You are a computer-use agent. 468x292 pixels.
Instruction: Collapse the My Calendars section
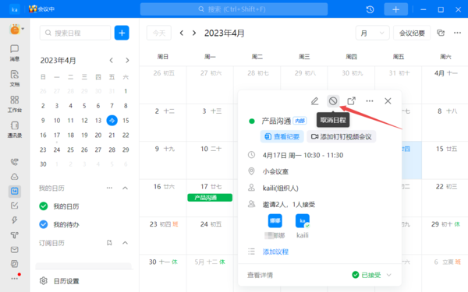pyautogui.click(x=126, y=188)
